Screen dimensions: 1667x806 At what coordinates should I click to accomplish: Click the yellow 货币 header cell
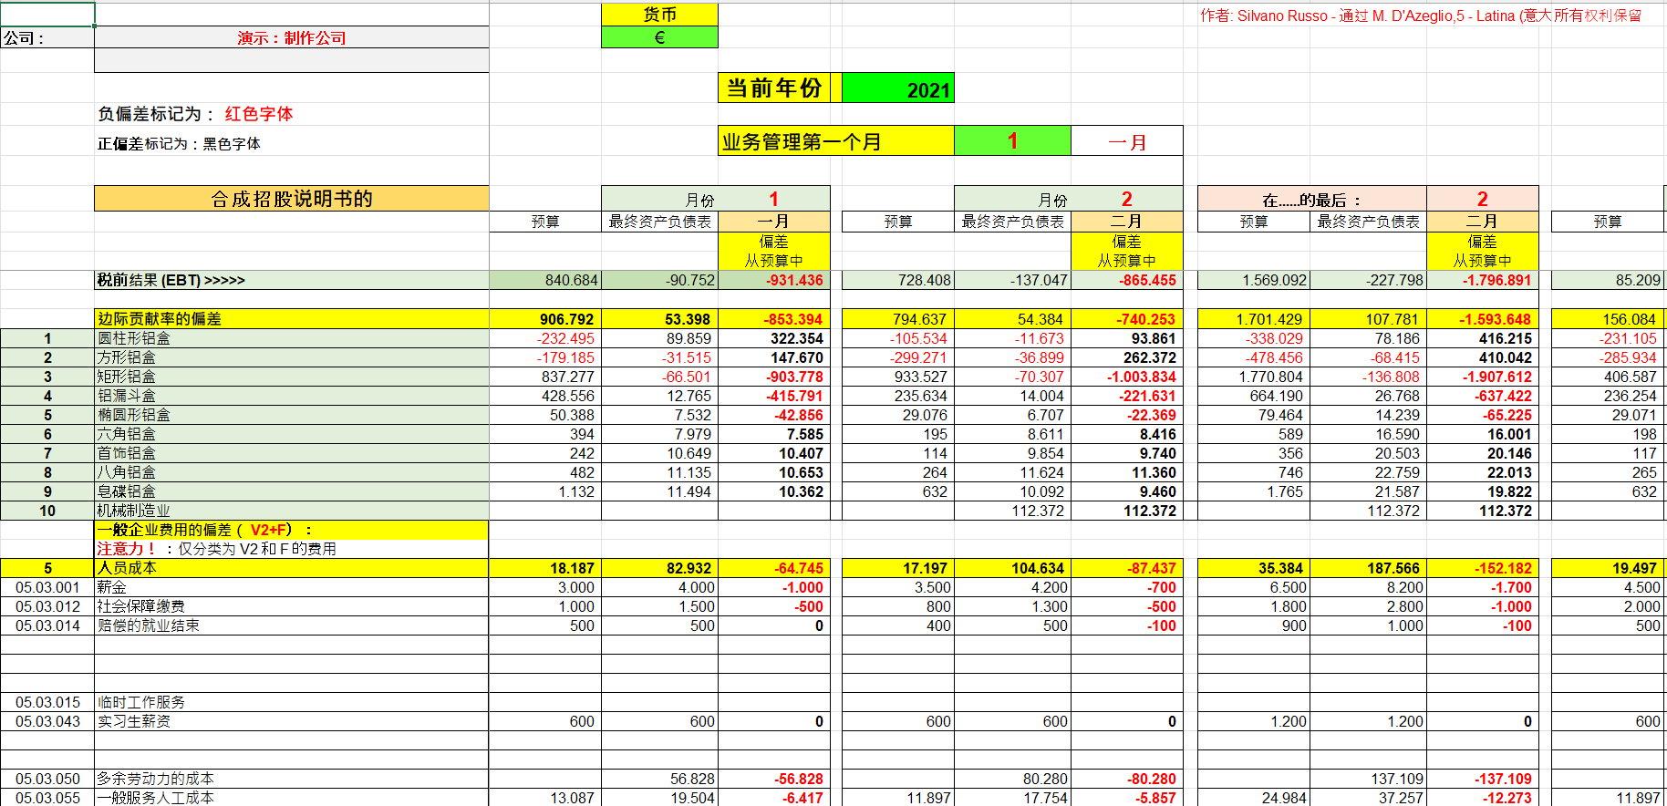[659, 15]
